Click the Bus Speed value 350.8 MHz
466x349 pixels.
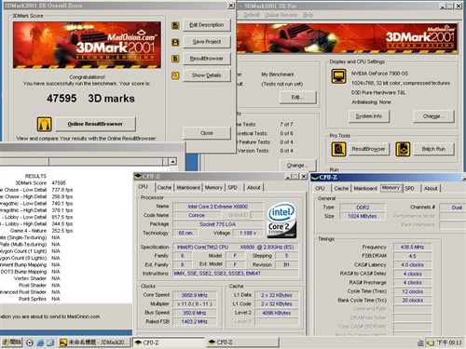coord(195,313)
